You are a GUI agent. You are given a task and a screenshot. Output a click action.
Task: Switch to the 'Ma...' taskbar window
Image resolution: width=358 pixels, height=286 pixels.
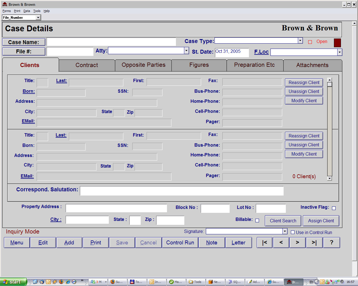(x=176, y=282)
